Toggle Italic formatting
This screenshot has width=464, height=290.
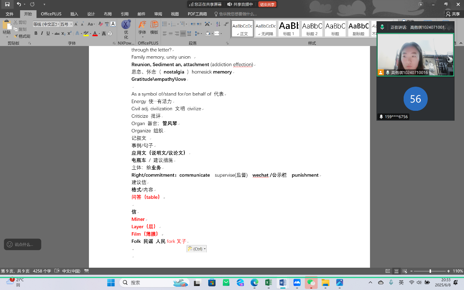point(42,33)
